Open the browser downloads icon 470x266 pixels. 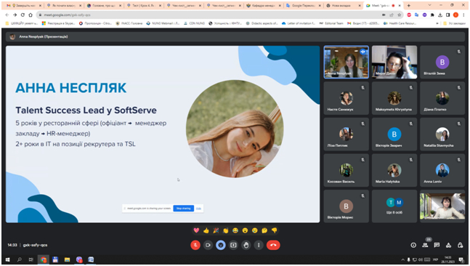pyautogui.click(x=440, y=15)
